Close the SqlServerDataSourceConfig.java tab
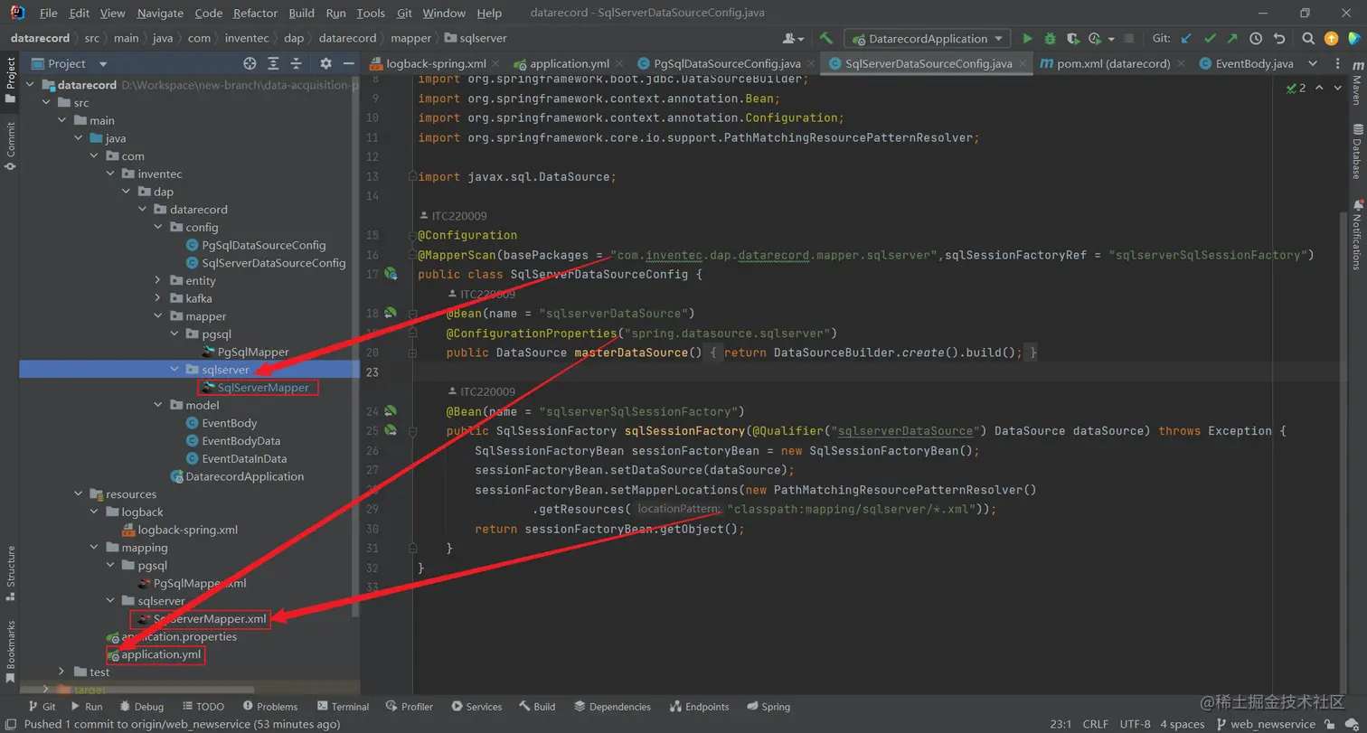Image resolution: width=1367 pixels, height=733 pixels. pyautogui.click(x=1023, y=63)
